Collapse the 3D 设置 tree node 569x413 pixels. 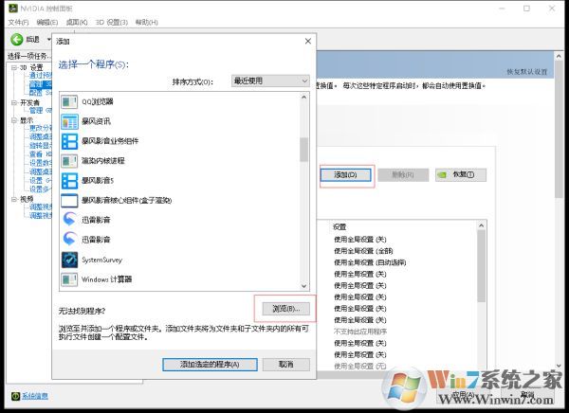14,67
